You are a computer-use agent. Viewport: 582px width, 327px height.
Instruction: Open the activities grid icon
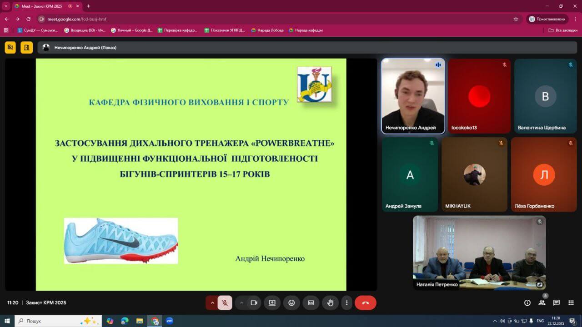571,303
